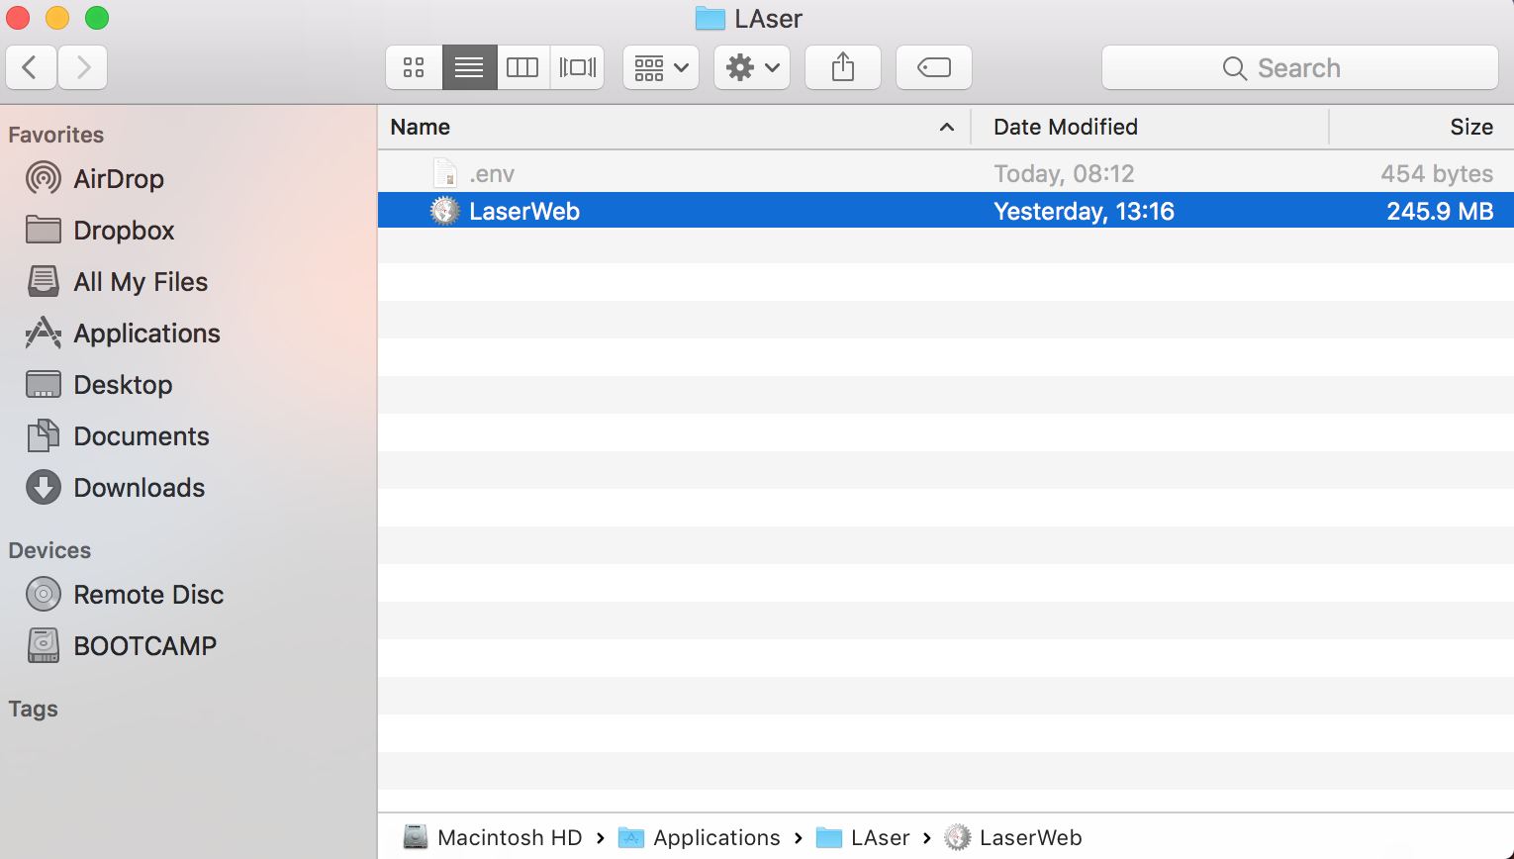Select the LaserWeb application gear icon
The width and height of the screenshot is (1514, 859).
[x=443, y=210]
